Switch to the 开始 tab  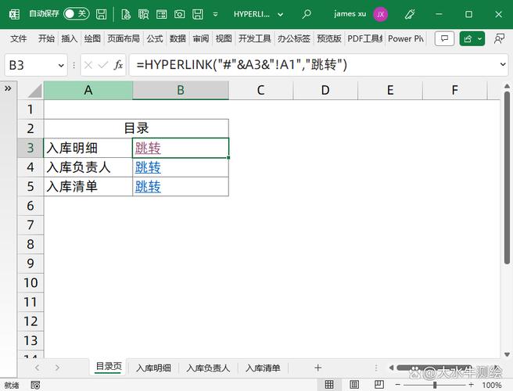pos(46,38)
